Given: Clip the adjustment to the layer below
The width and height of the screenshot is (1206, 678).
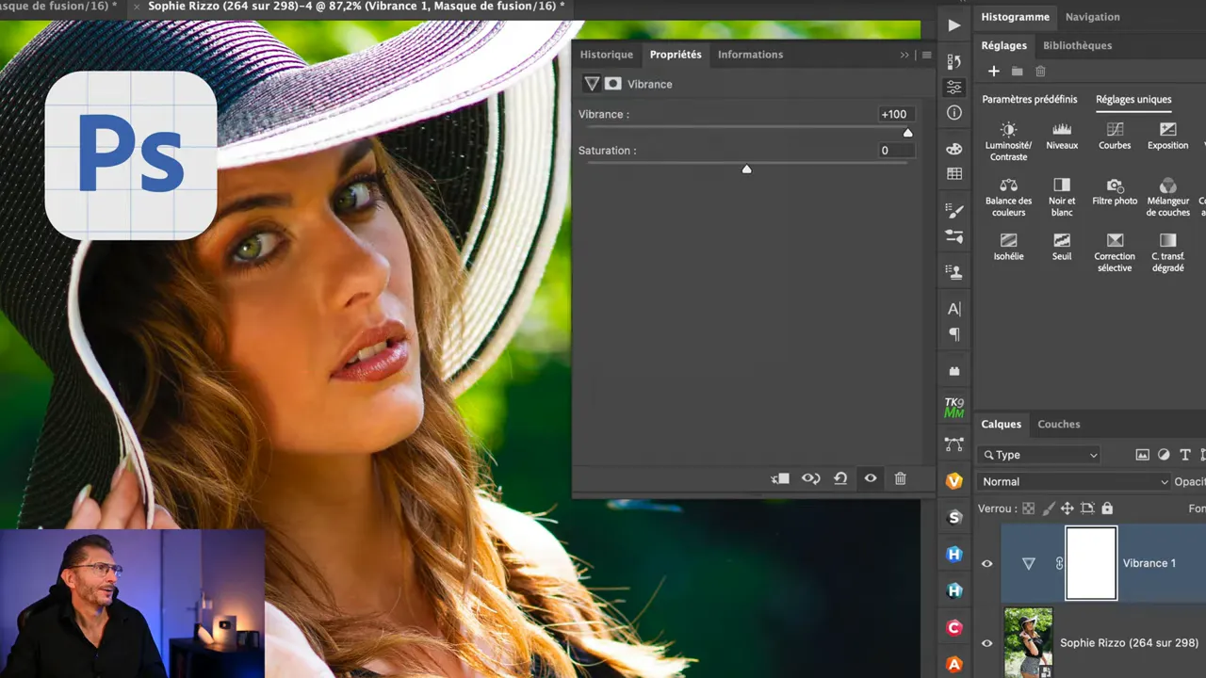Looking at the screenshot, I should pyautogui.click(x=780, y=478).
